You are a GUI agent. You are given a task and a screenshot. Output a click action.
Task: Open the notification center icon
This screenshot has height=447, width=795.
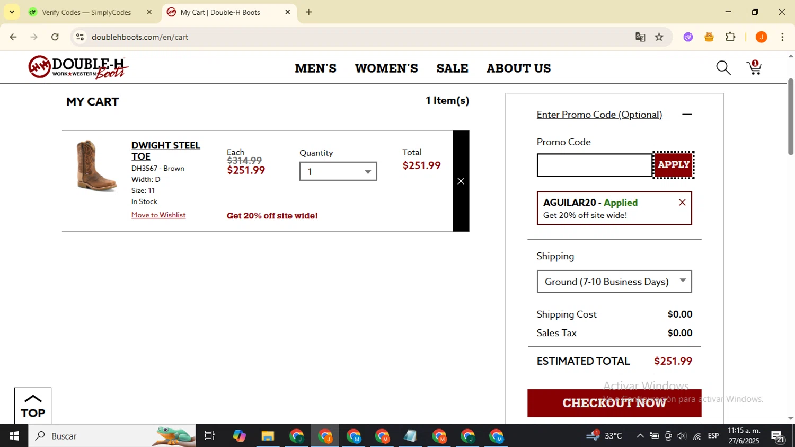[778, 437]
